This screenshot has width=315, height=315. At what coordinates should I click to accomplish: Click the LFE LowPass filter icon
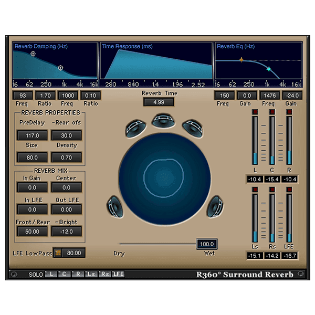click(x=58, y=253)
